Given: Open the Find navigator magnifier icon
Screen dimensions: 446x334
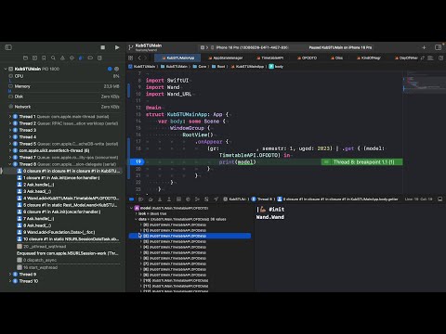Looking at the screenshot, I should 53,58.
